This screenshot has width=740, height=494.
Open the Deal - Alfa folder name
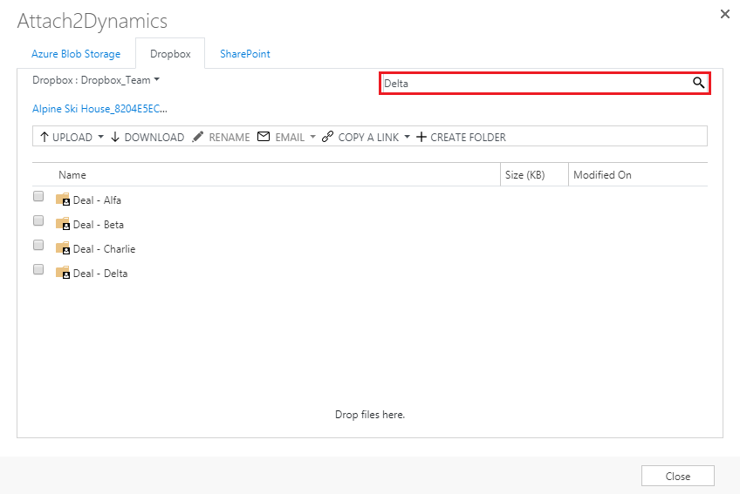(x=97, y=200)
